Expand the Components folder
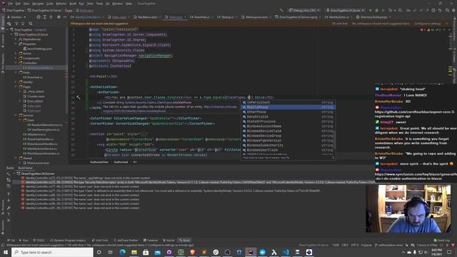The image size is (457, 257). pyautogui.click(x=16, y=59)
